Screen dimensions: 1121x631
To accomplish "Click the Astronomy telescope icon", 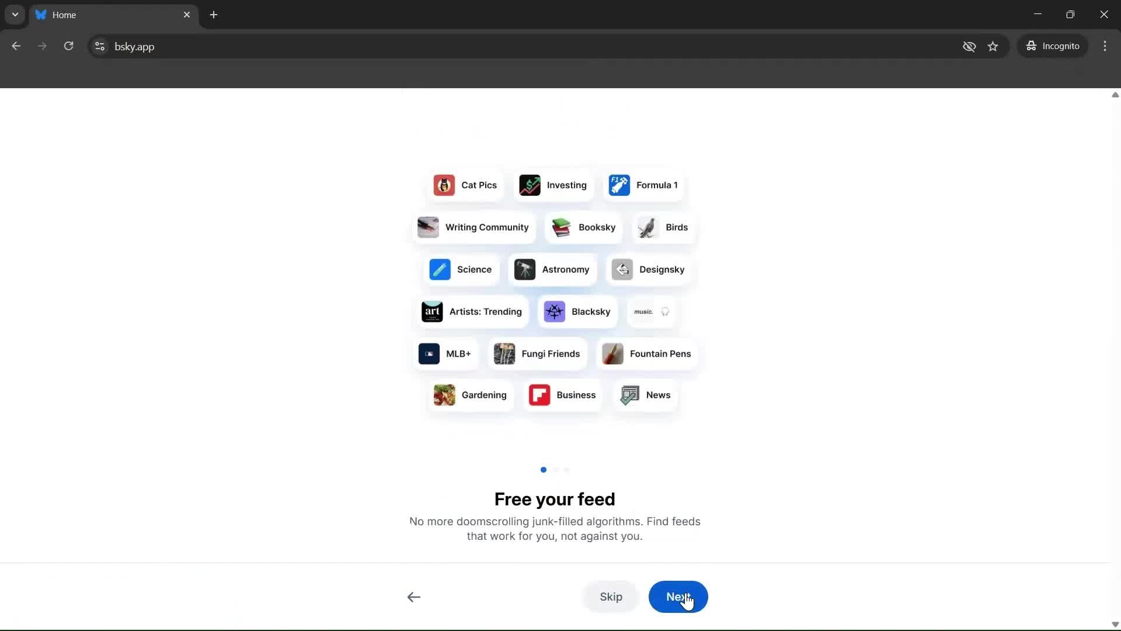I will click(x=524, y=269).
